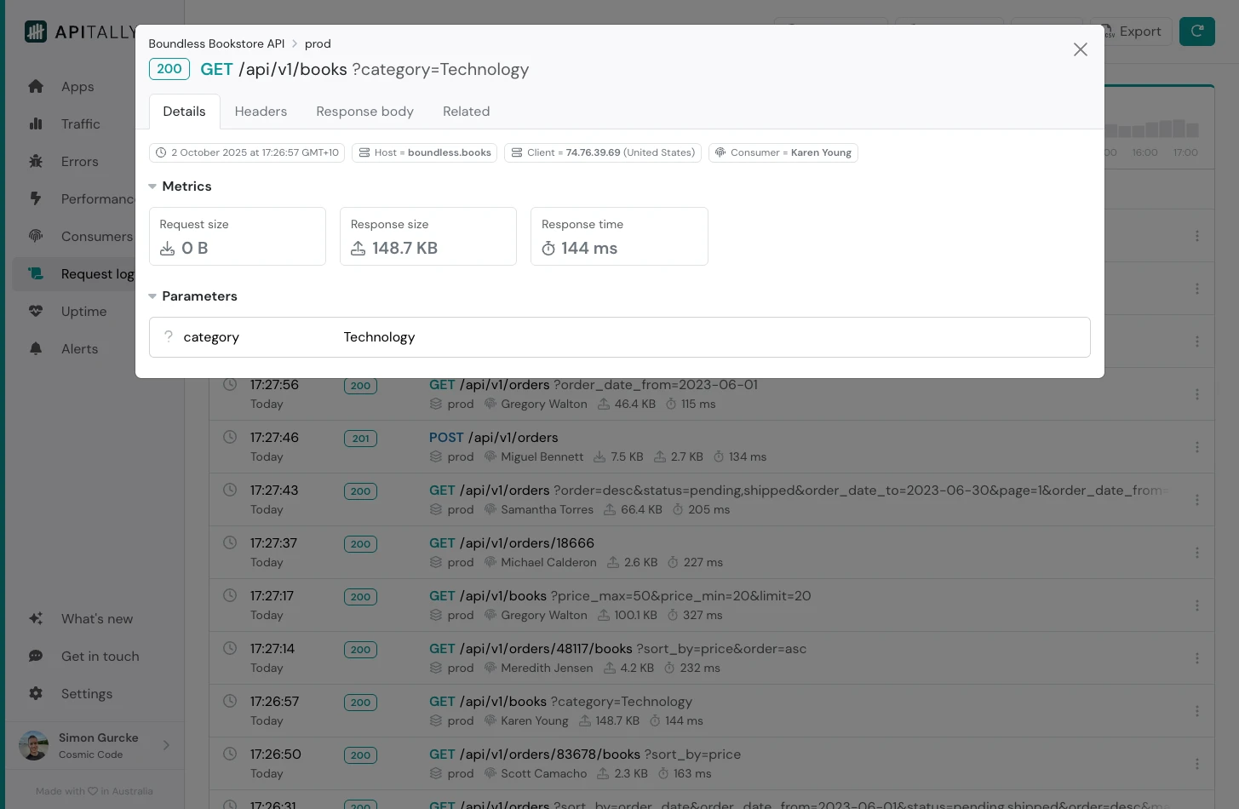Click the Consumer Karen Young badge

(x=783, y=152)
